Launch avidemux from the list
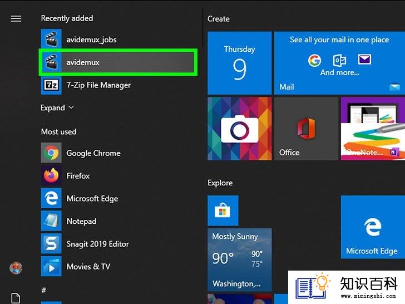 (x=117, y=62)
